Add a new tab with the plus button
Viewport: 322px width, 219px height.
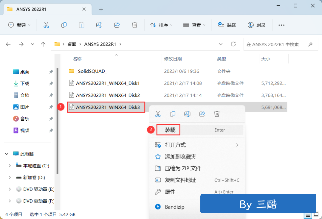coord(101,10)
